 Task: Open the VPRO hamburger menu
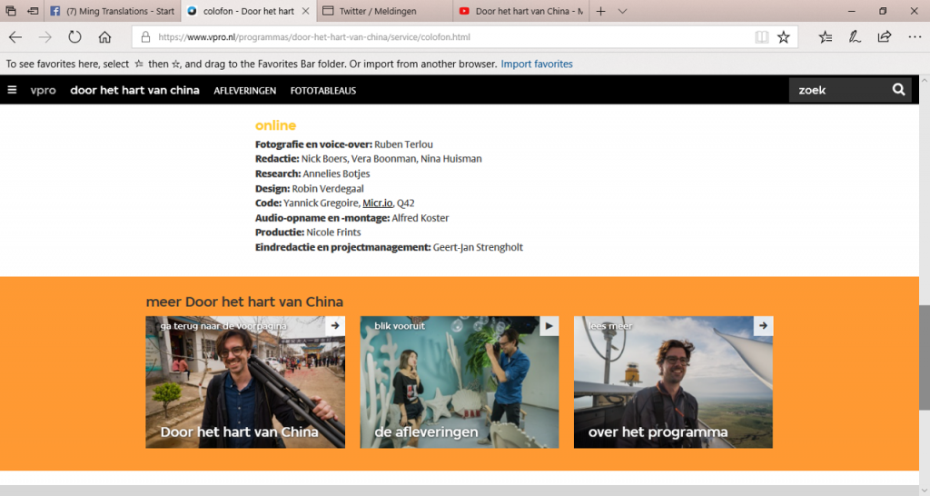[12, 90]
